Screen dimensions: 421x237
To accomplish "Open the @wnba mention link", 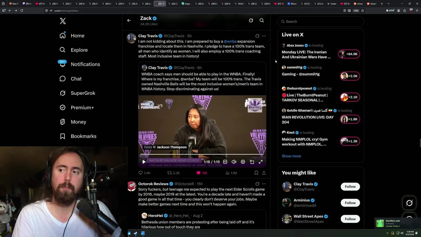I will tap(230, 41).
